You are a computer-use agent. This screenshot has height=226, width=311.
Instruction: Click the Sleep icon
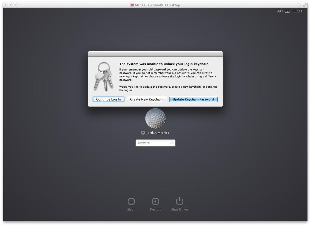point(131,201)
